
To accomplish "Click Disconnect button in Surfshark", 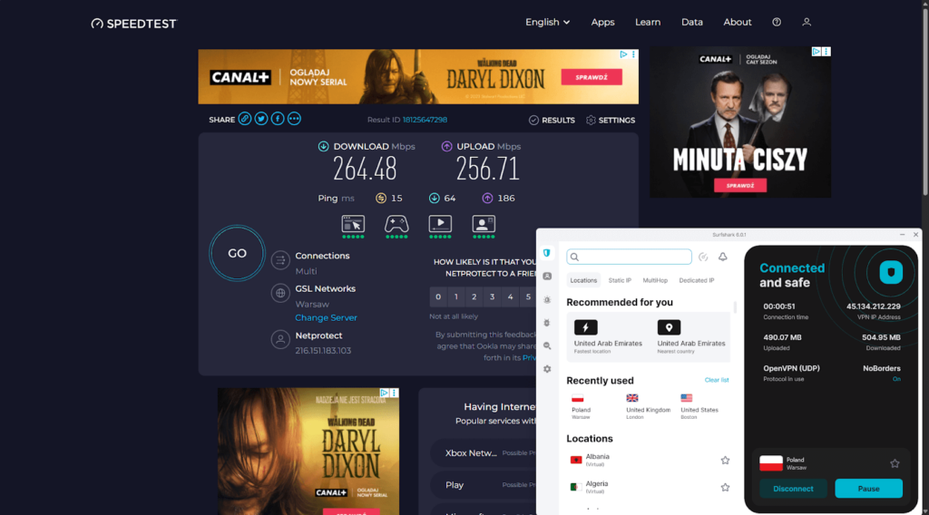I will pos(793,489).
